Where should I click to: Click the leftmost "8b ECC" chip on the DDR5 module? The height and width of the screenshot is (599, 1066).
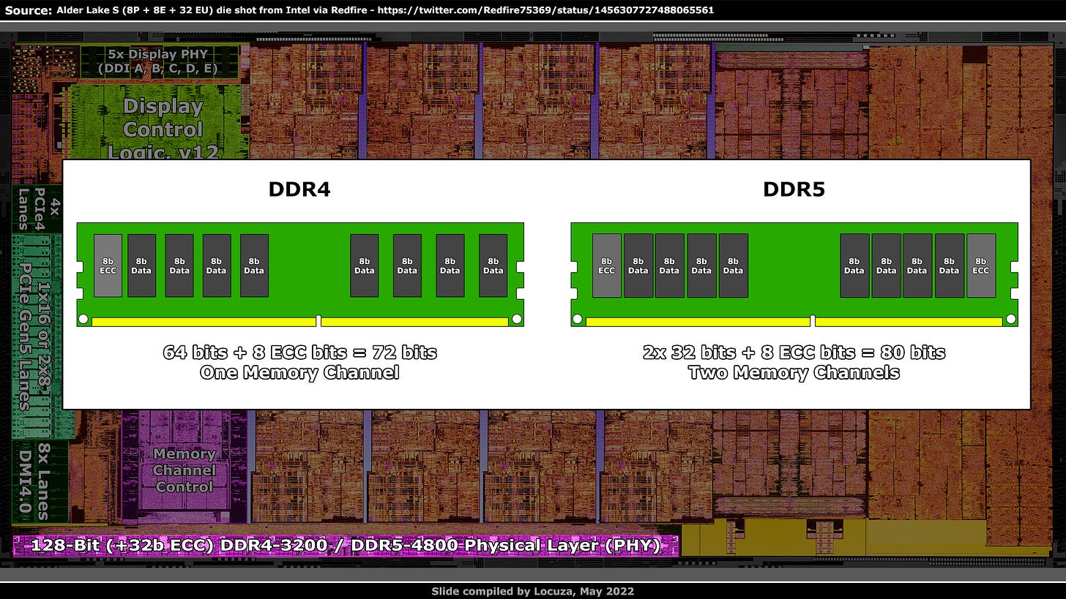coord(607,265)
